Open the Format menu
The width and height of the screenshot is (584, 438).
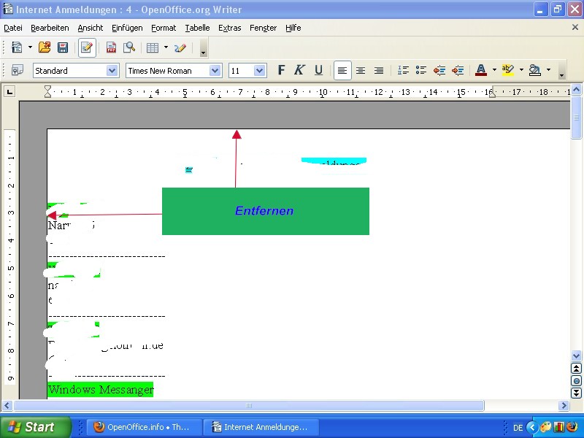coord(164,28)
